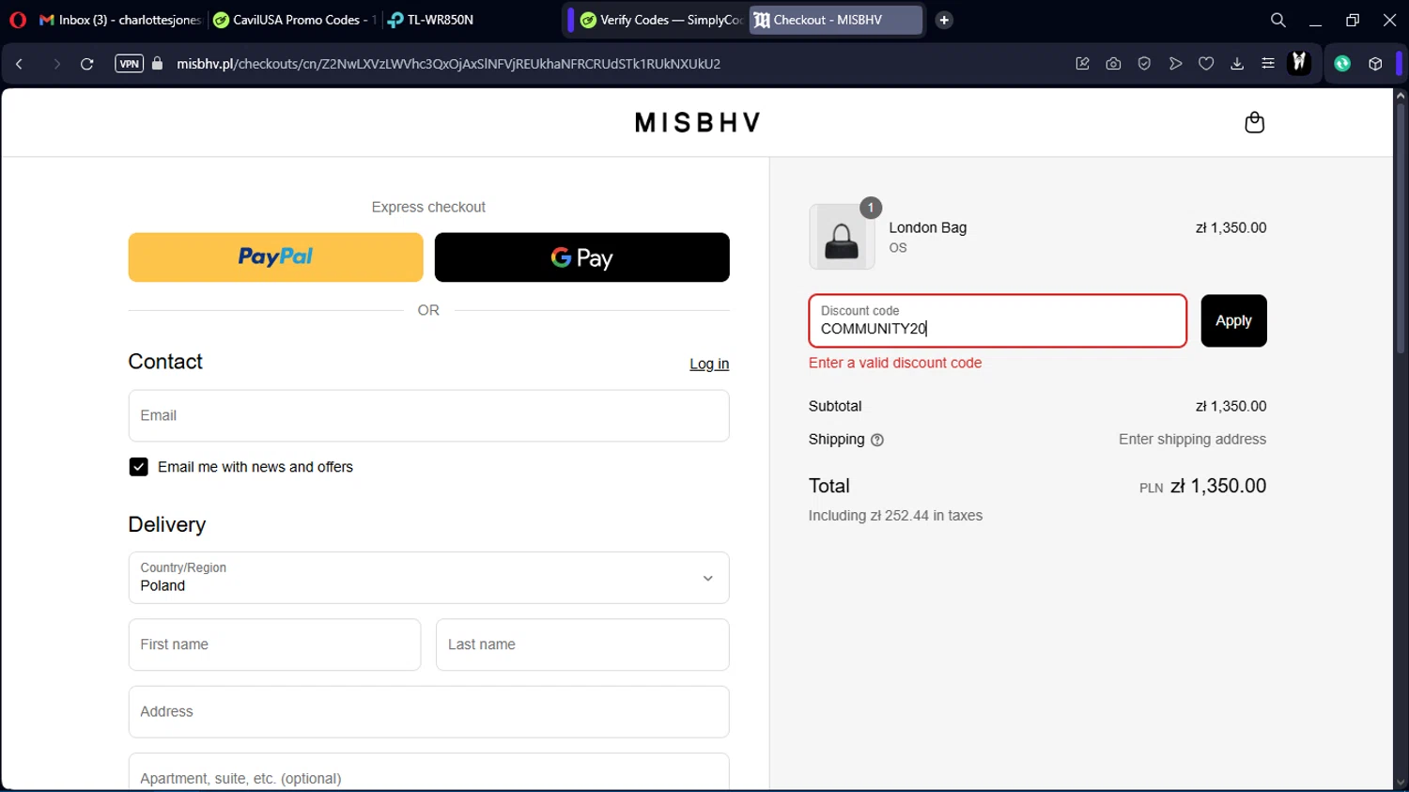
Task: Select the 'Enter shipping address' text
Action: coord(1192,440)
